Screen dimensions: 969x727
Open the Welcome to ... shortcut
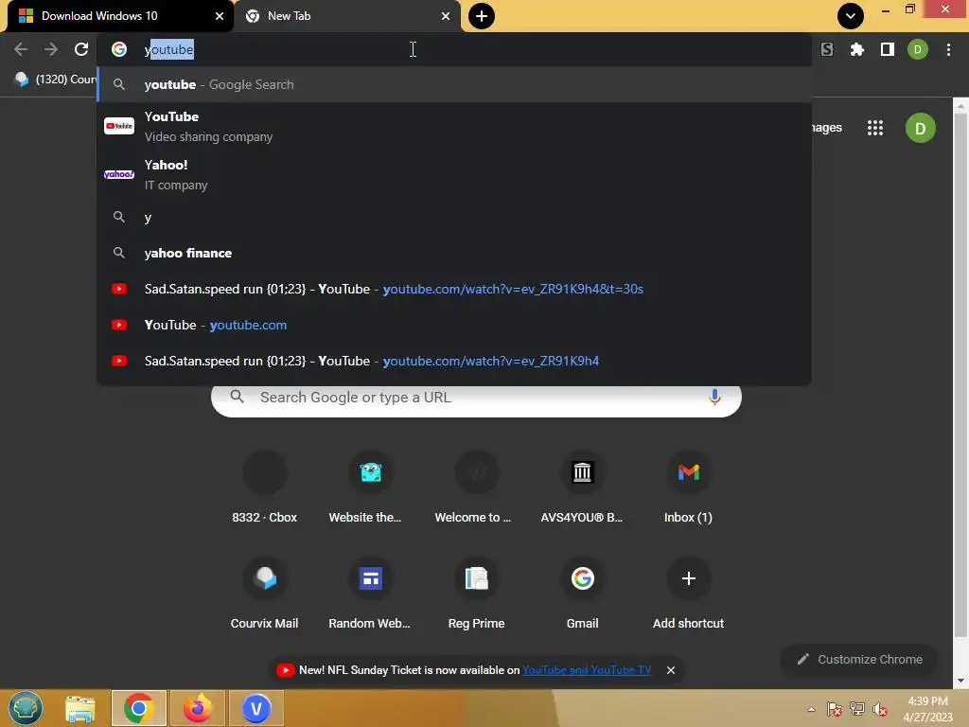click(476, 488)
